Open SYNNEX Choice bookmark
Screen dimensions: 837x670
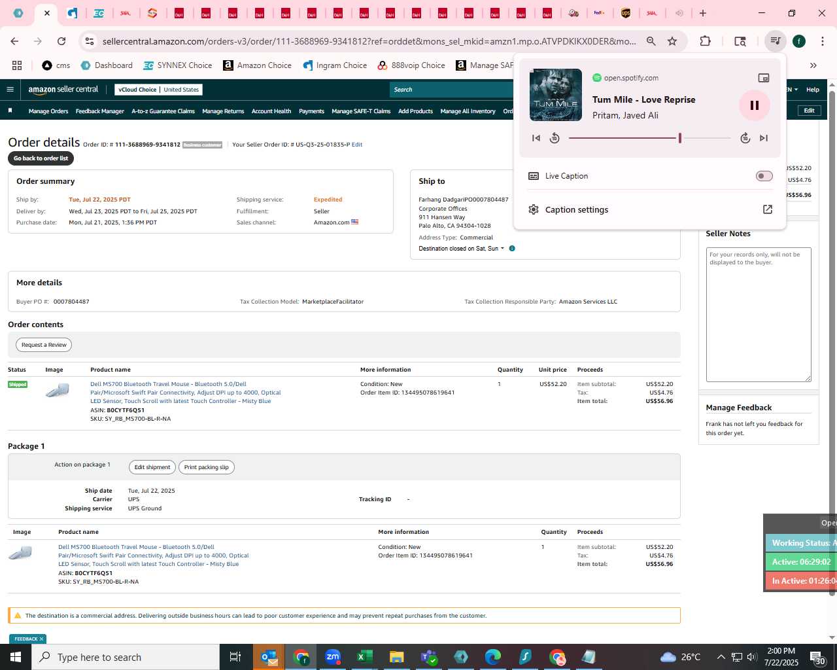pyautogui.click(x=178, y=65)
